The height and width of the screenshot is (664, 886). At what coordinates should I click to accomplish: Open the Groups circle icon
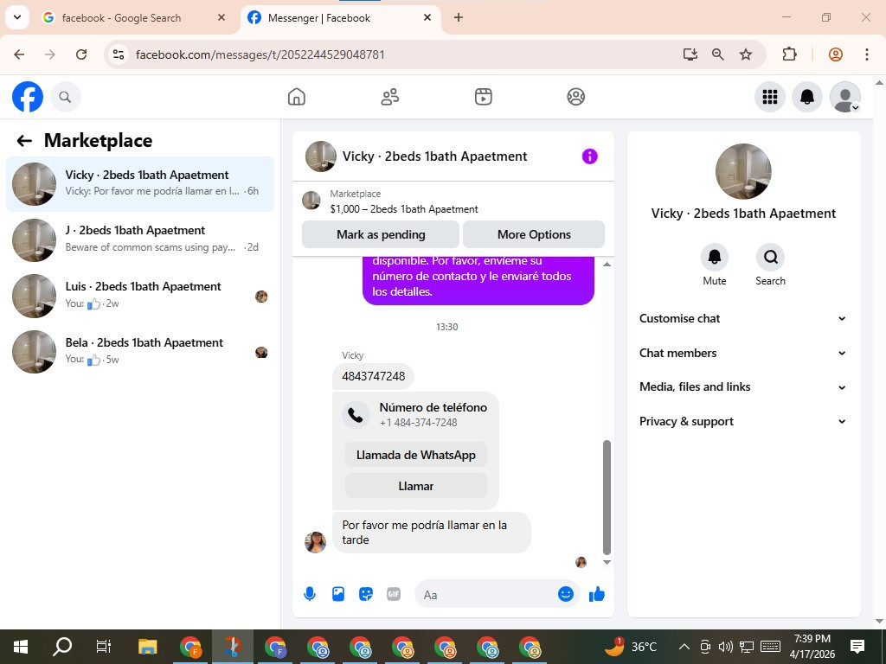pos(575,97)
